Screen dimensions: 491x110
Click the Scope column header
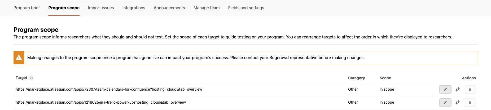pos(385,78)
